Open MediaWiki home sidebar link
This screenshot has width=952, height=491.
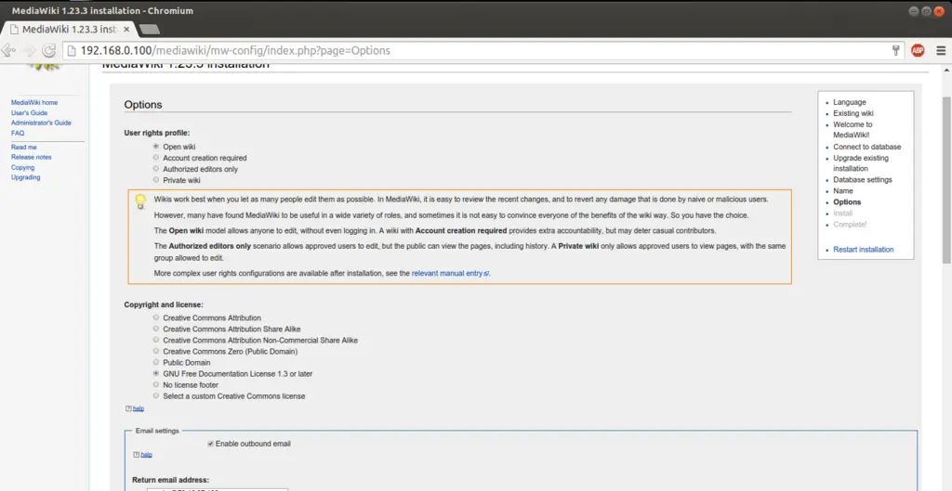(x=34, y=103)
